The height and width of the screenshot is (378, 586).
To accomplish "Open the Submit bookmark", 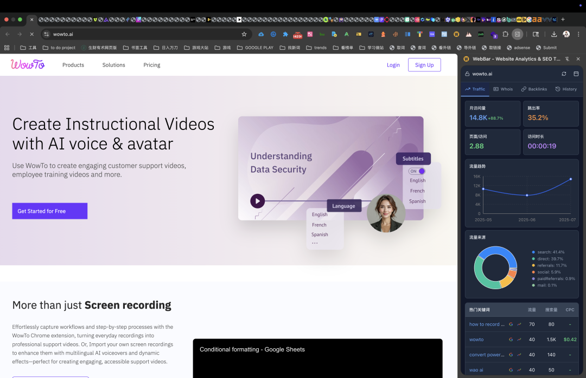I will [546, 48].
